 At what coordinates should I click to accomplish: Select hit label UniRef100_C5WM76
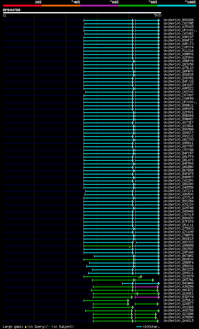[179, 235]
